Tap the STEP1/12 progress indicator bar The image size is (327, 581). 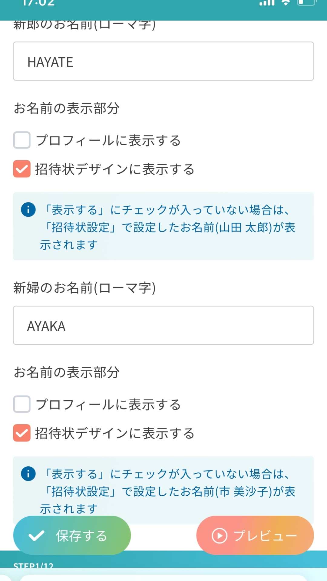[x=163, y=563]
